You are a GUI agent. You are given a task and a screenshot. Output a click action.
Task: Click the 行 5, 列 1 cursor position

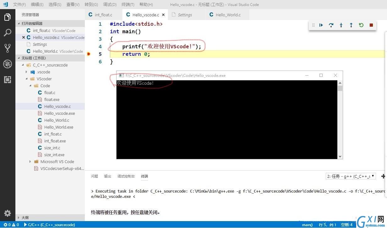[x=327, y=225]
